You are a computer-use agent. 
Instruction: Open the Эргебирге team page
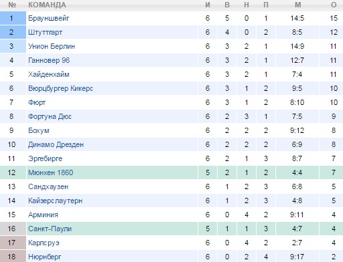coord(45,158)
